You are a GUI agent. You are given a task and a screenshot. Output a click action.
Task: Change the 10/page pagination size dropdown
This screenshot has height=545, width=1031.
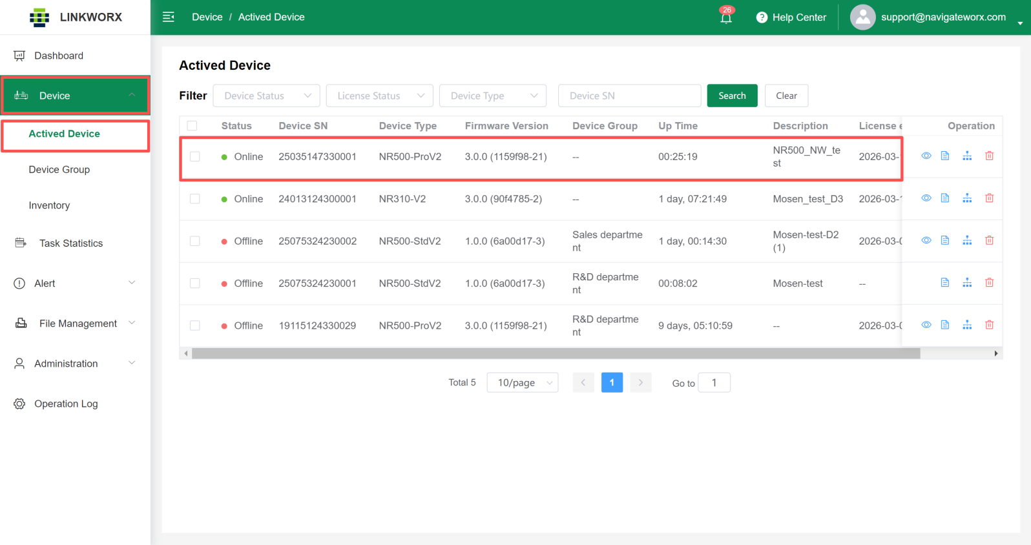coord(522,383)
